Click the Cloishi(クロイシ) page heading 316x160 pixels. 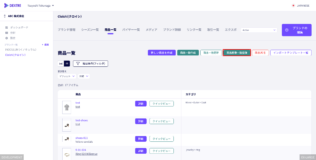coord(70,16)
